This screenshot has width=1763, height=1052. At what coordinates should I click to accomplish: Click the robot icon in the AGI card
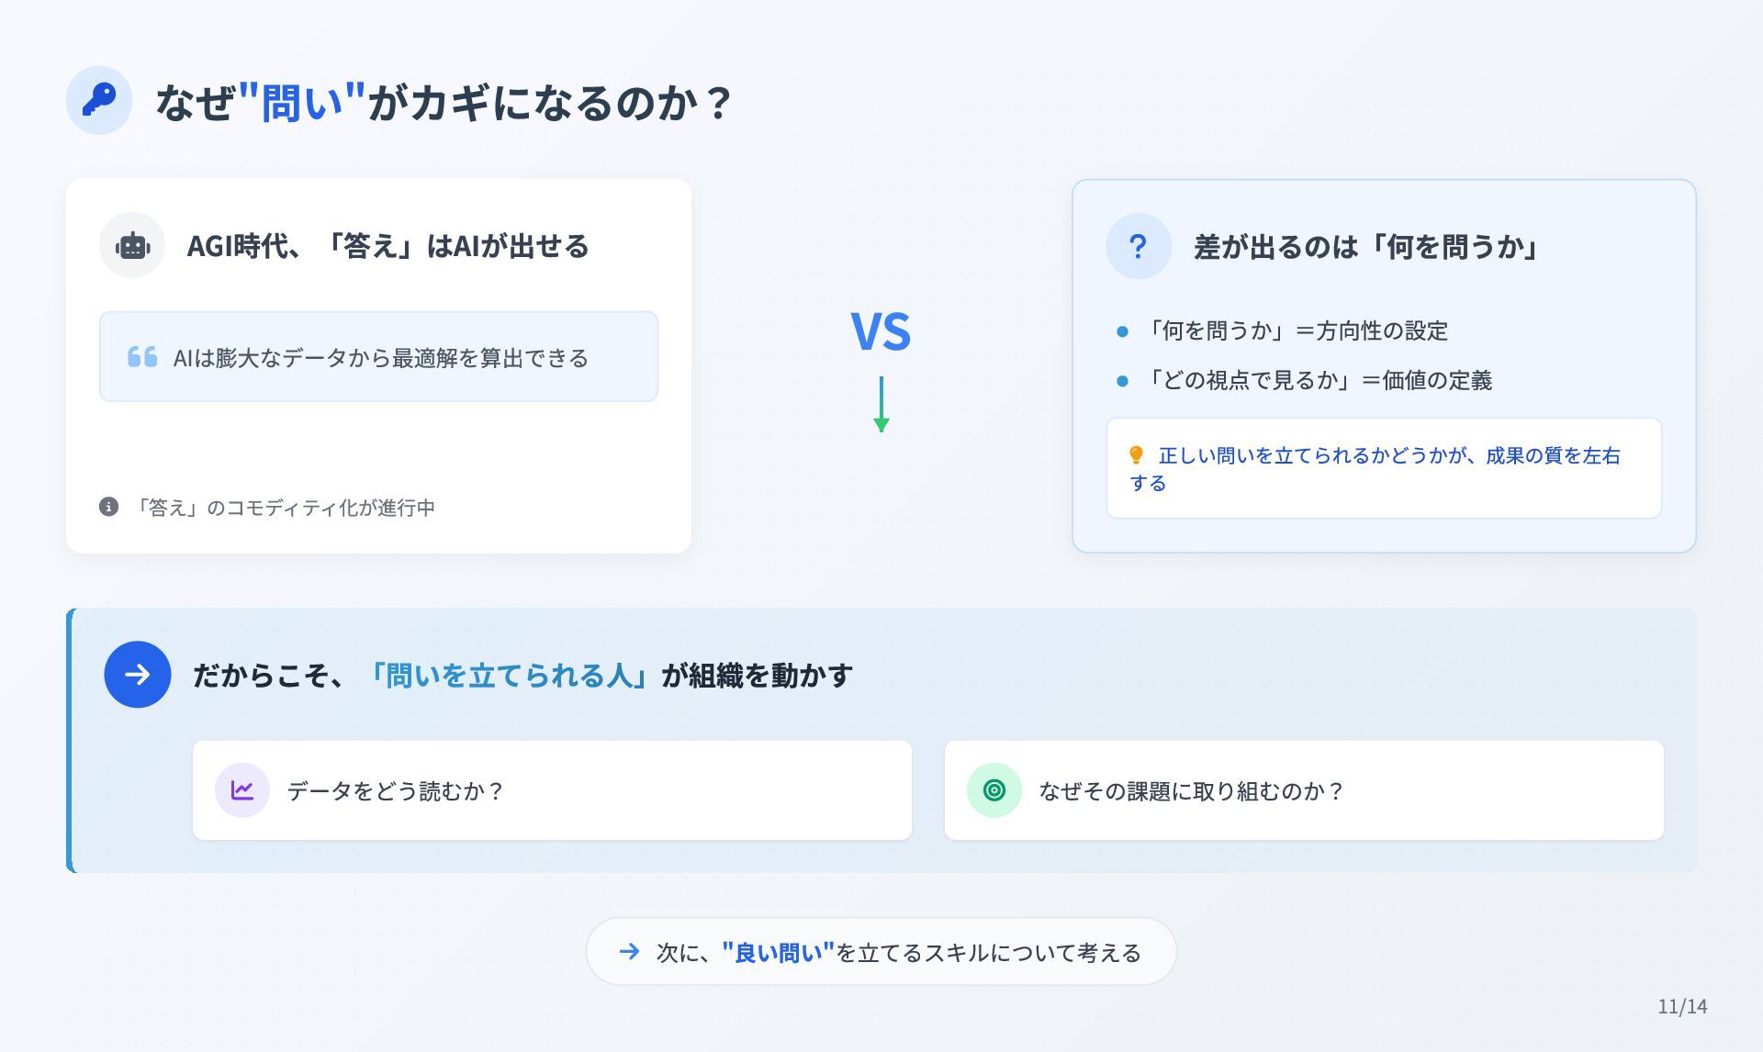132,245
